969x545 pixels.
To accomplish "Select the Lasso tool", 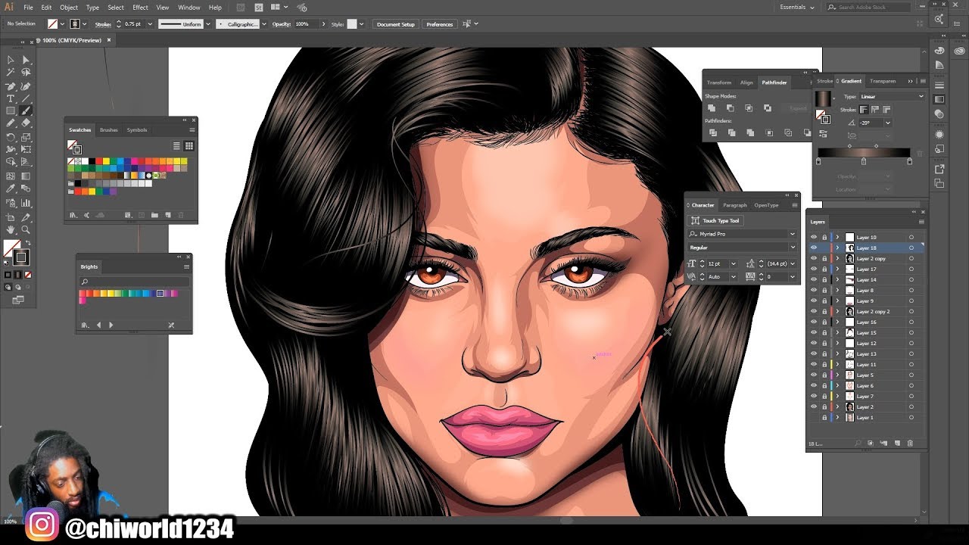I will (26, 73).
